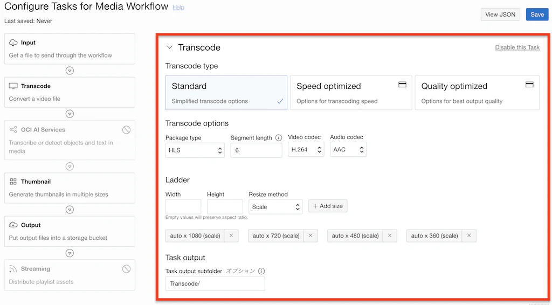
Task: Click the Disable this Task link
Action: pos(517,47)
